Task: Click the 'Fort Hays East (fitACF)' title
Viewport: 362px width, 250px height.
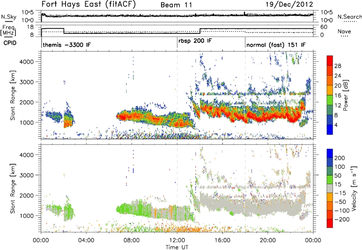Action: (x=88, y=4)
